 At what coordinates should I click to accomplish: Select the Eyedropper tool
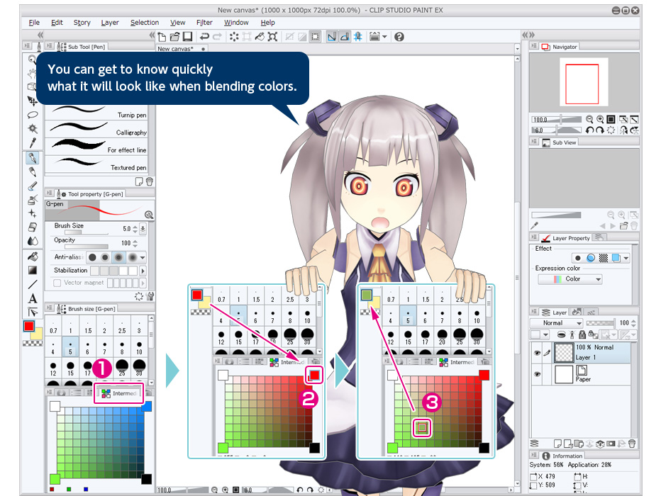pos(33,143)
